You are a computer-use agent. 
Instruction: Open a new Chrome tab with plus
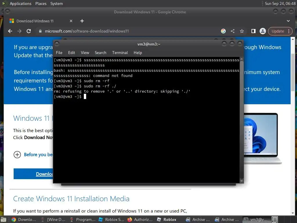82,21
